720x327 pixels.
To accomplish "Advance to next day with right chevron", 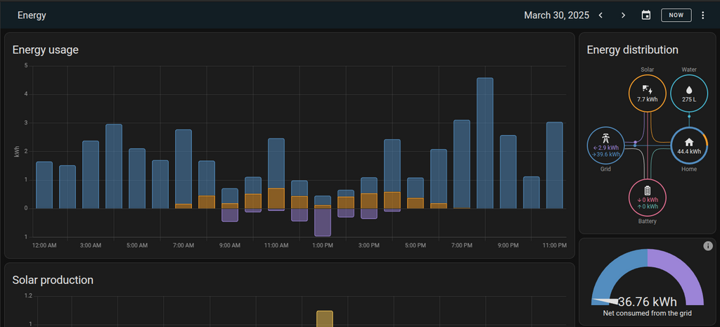I will 623,15.
